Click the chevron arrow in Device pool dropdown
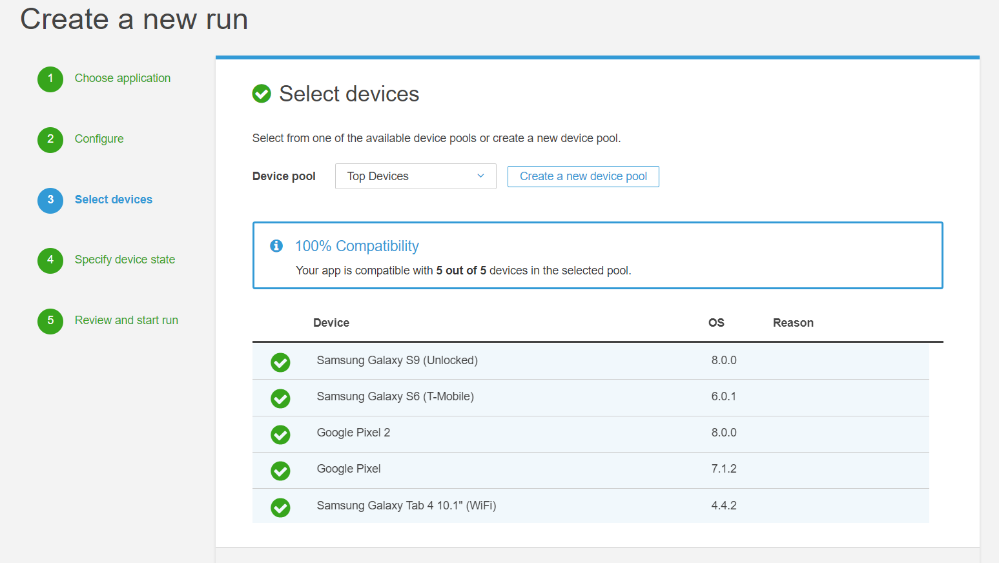The image size is (999, 563). tap(480, 176)
